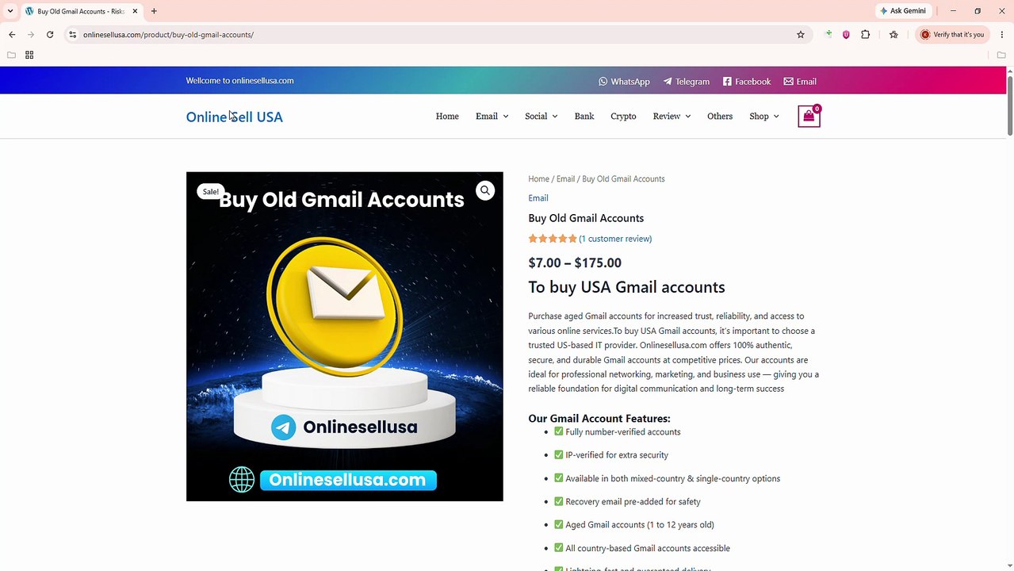Viewport: 1014px width, 571px height.
Task: Click the Email contact link in top bar
Action: (x=800, y=81)
